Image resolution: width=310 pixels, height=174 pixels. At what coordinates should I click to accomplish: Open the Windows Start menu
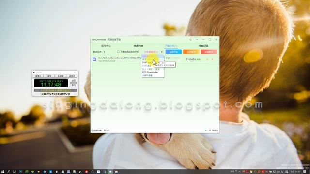(3, 172)
